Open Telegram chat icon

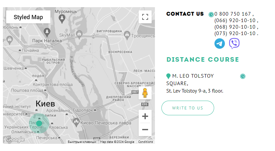click(220, 44)
